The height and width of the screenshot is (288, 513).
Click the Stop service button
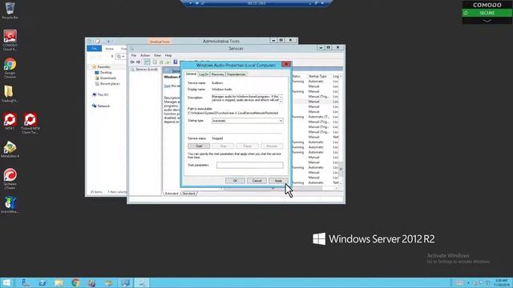(x=223, y=146)
